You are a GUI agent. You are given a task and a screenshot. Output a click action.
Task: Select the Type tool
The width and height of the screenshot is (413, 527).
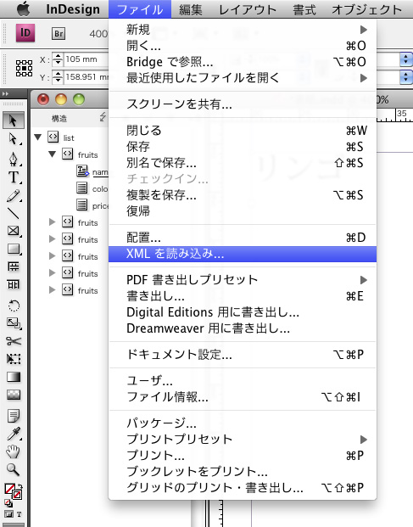[x=13, y=177]
